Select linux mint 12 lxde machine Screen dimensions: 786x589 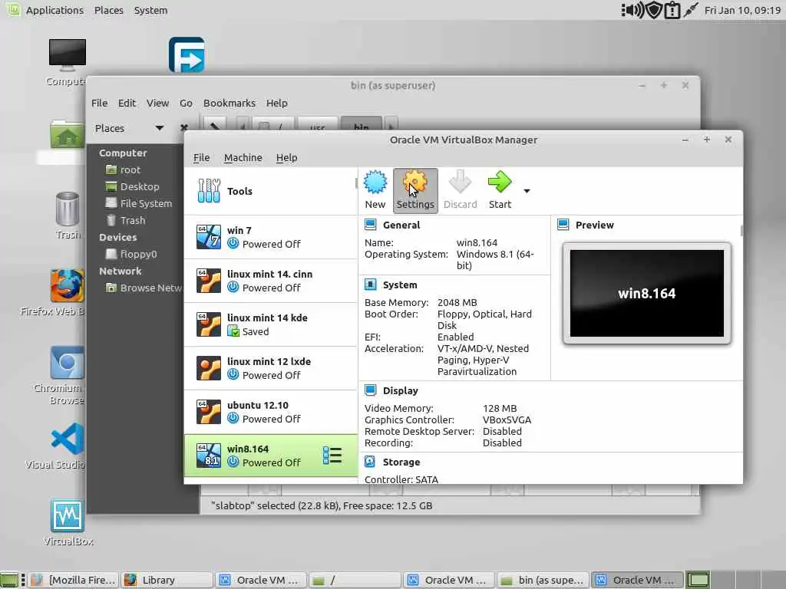click(x=271, y=368)
